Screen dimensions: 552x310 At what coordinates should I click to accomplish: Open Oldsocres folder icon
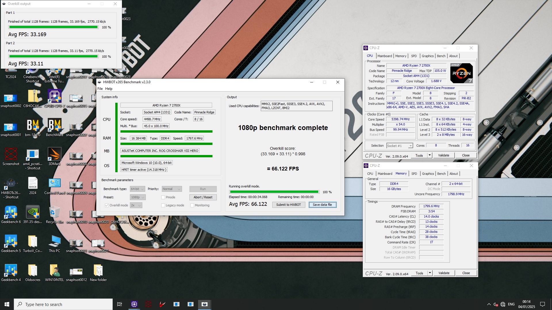click(32, 273)
